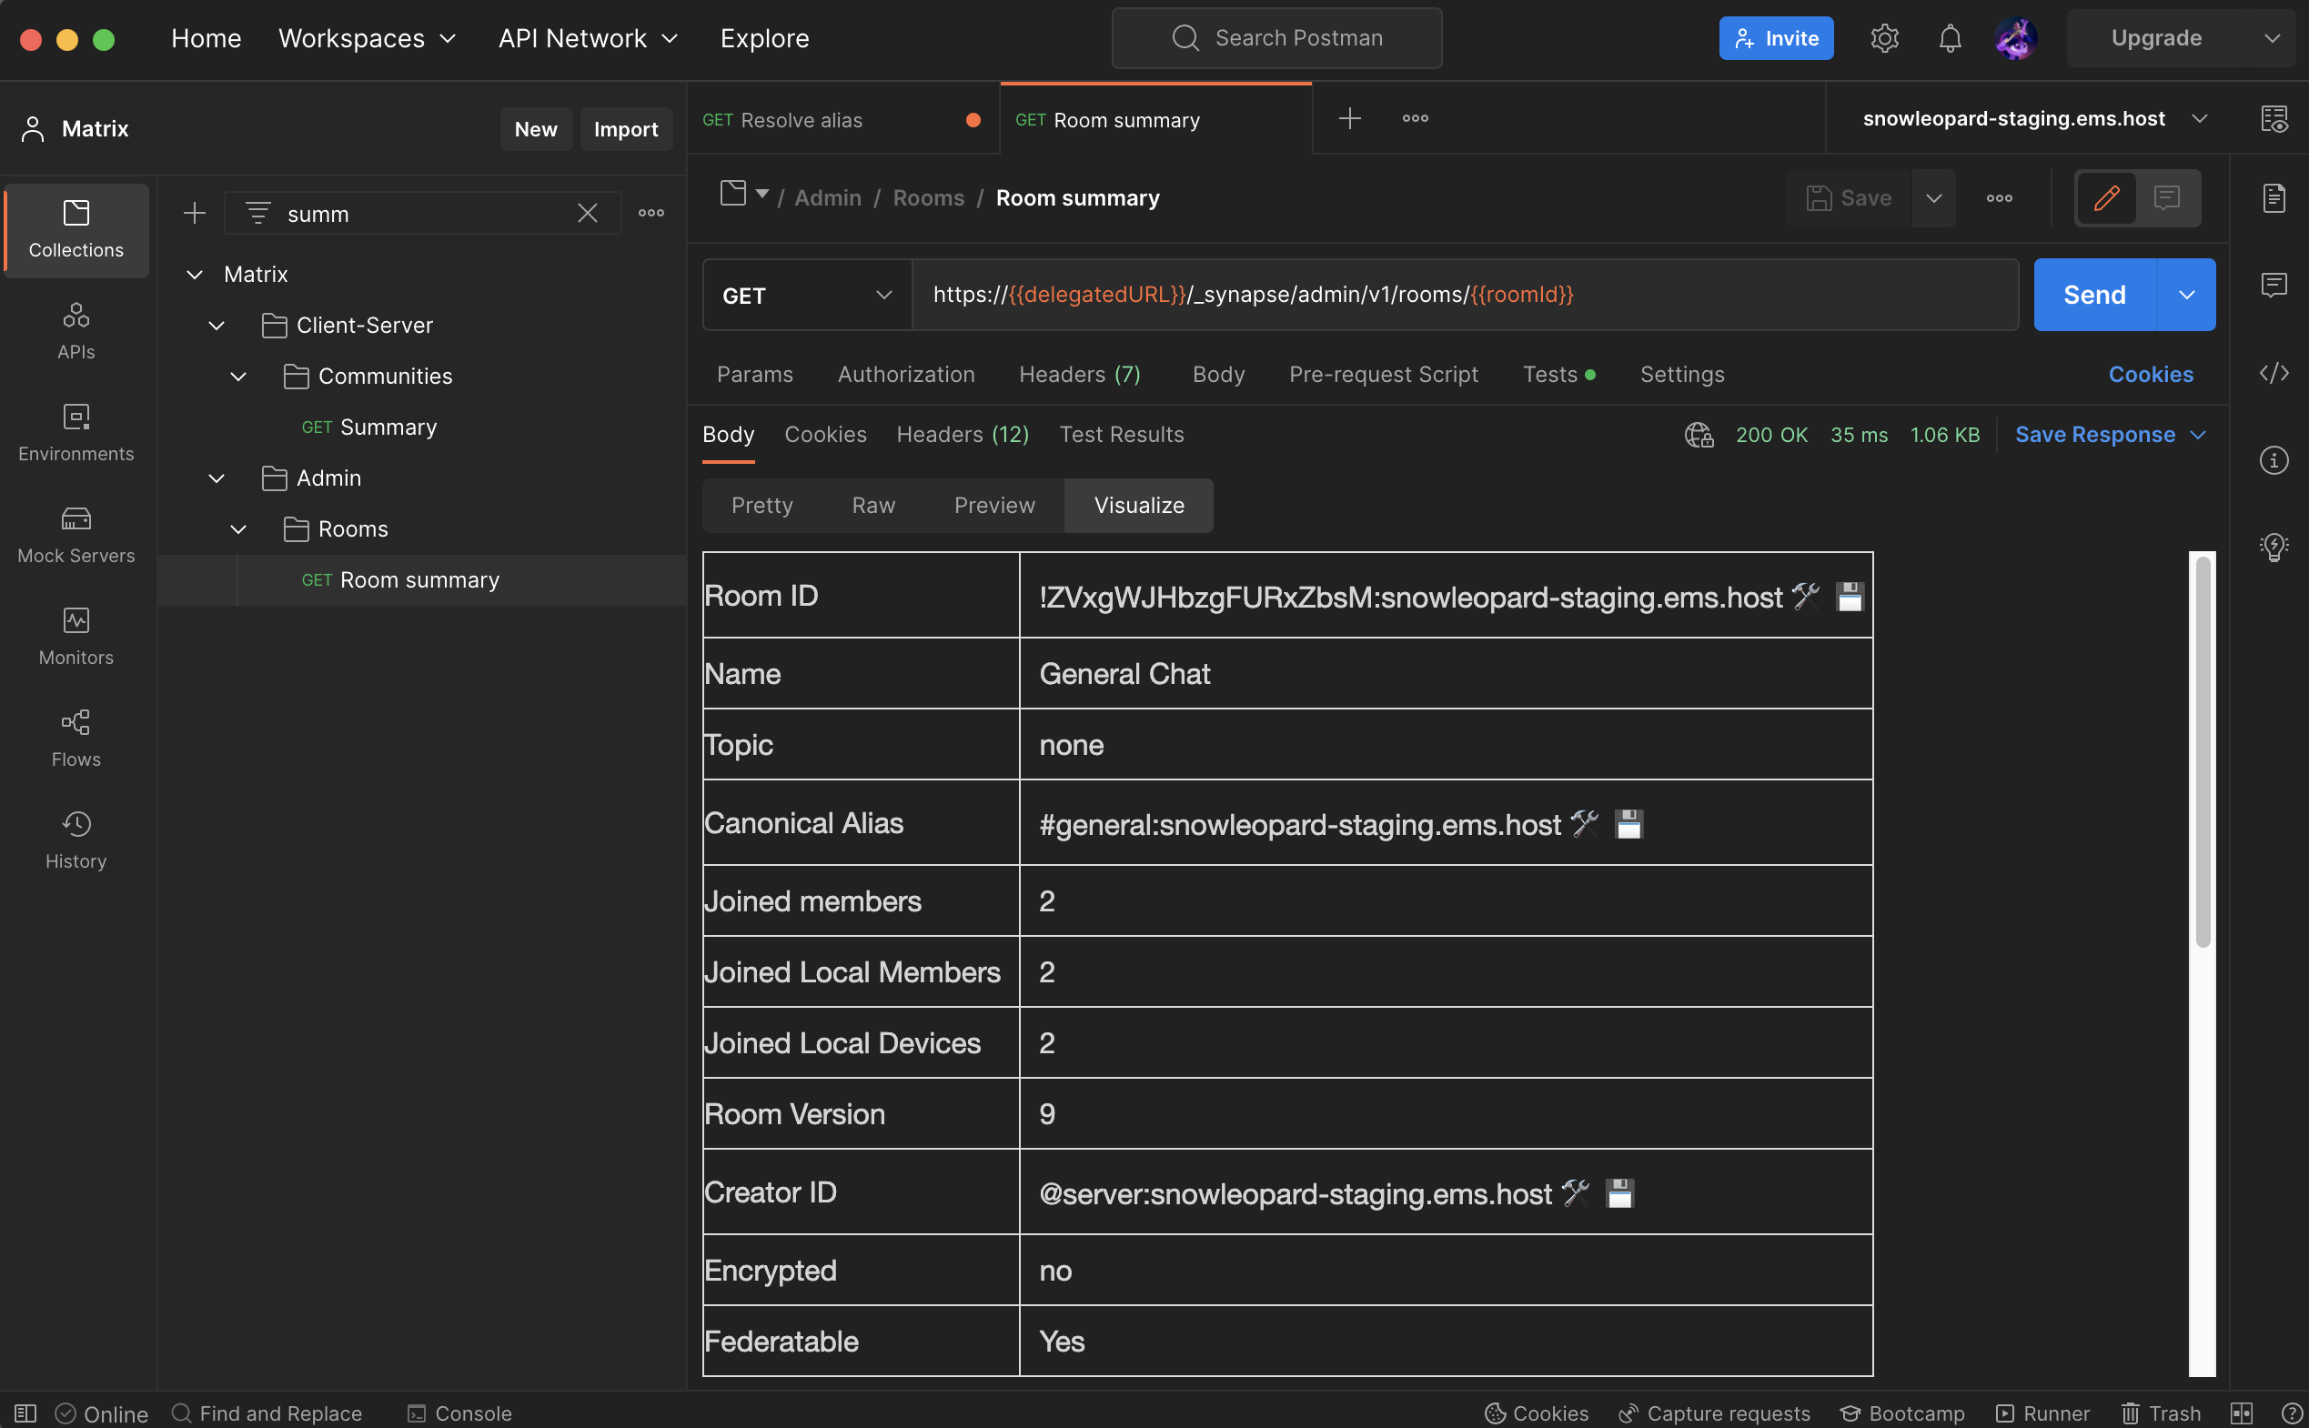Open the Params tab
Screen dimensions: 2309x1428
coord(754,374)
